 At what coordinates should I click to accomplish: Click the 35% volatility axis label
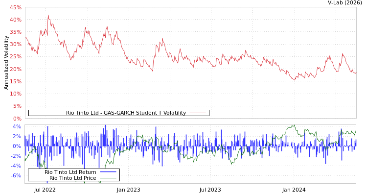click(x=15, y=32)
